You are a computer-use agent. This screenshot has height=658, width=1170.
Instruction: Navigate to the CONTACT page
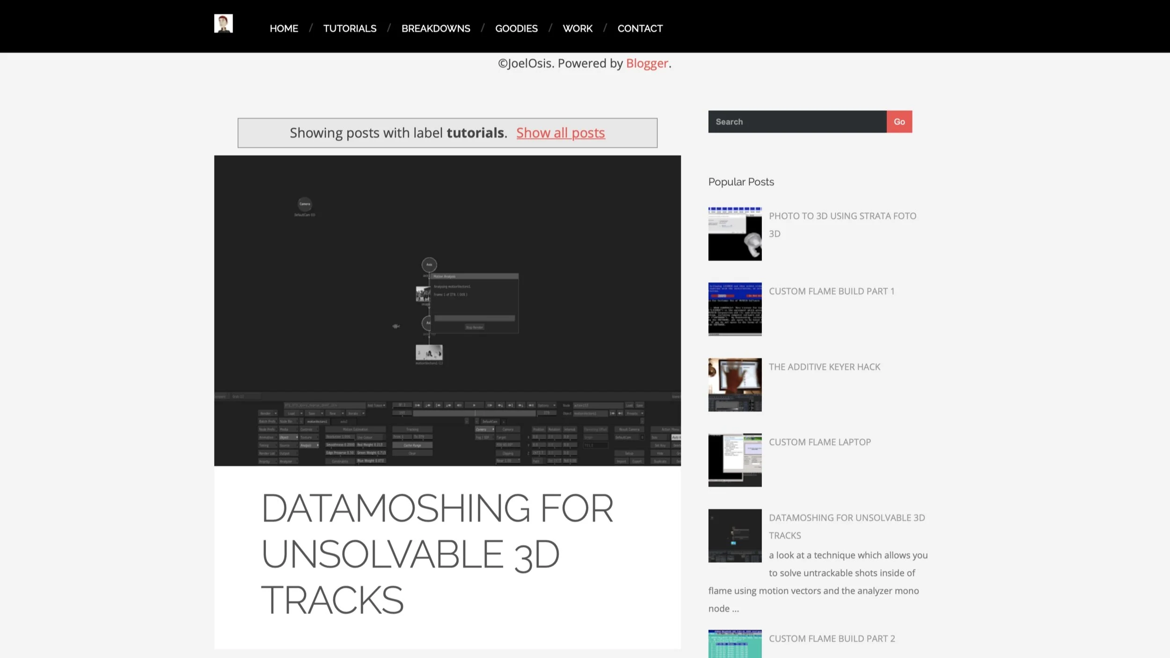pos(640,29)
